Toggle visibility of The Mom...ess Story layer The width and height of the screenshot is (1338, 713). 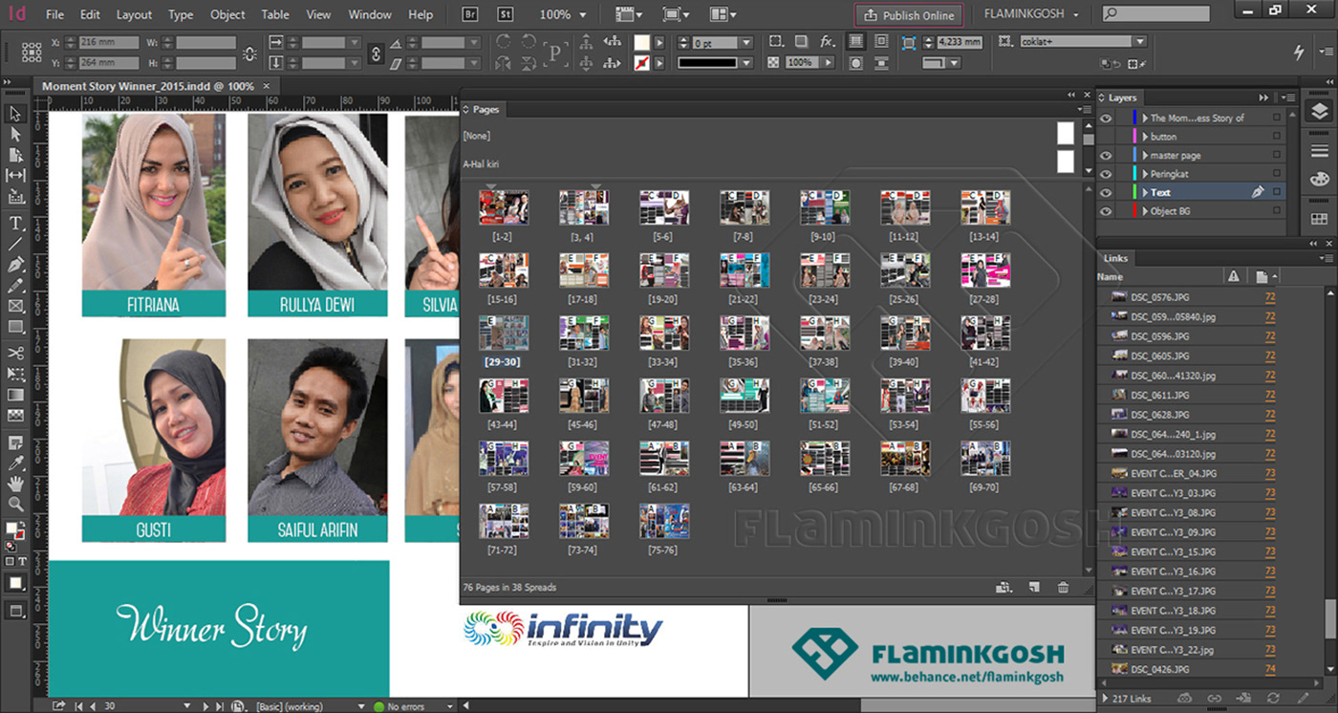(1106, 118)
